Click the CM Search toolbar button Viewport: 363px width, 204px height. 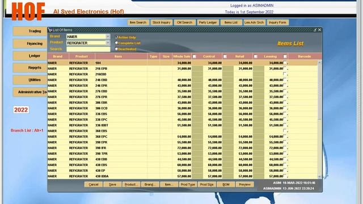point(184,23)
